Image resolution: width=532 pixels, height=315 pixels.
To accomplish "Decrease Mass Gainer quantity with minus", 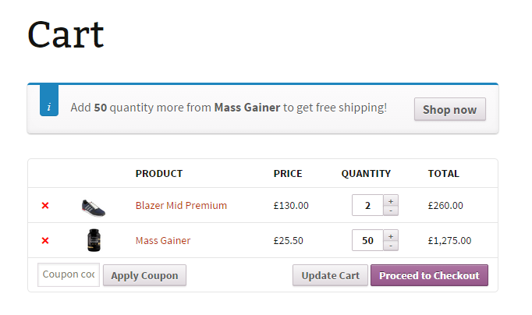I will click(391, 246).
